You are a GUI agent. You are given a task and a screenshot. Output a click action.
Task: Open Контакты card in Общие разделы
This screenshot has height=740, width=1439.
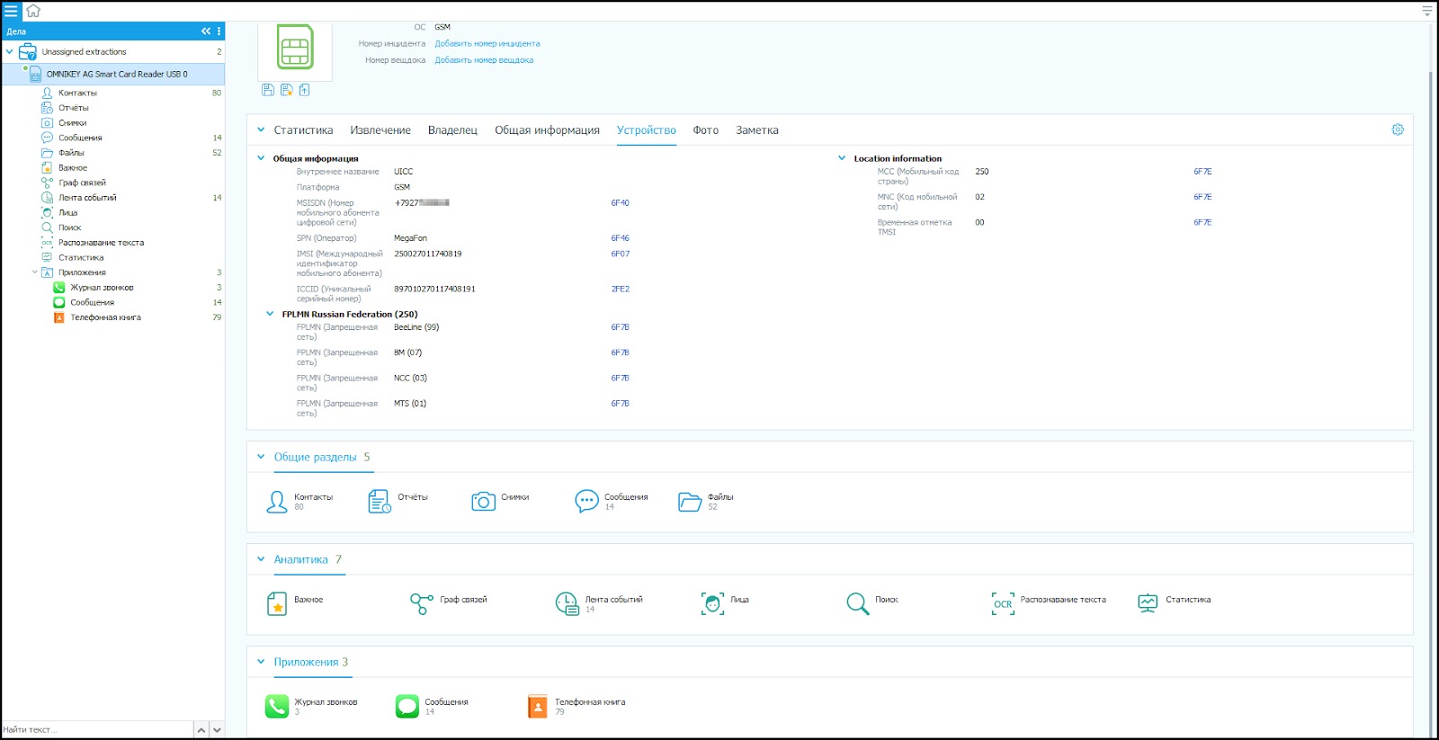(300, 502)
